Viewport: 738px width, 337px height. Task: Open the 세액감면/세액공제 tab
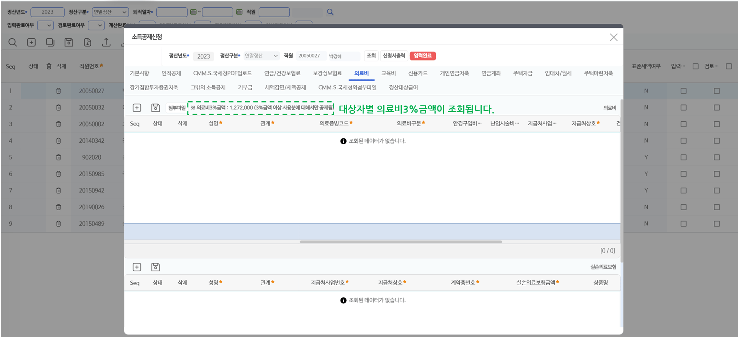pos(285,88)
